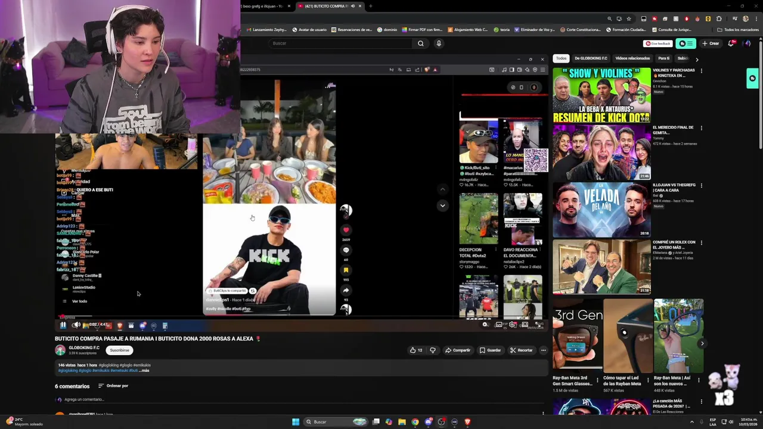Open options for Illojuan vs TheGrefg video
Screen dimensions: 763x429
pos(701,186)
